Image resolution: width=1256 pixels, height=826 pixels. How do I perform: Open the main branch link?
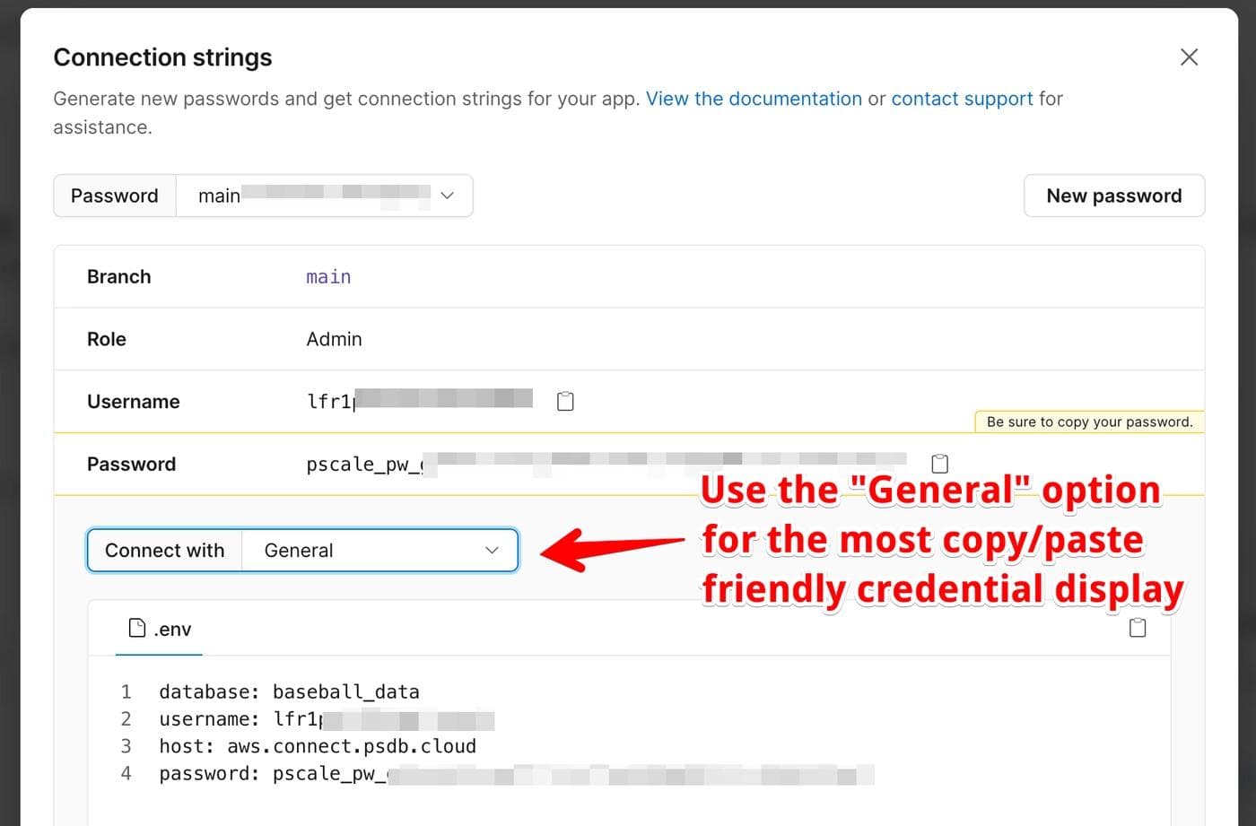point(328,276)
